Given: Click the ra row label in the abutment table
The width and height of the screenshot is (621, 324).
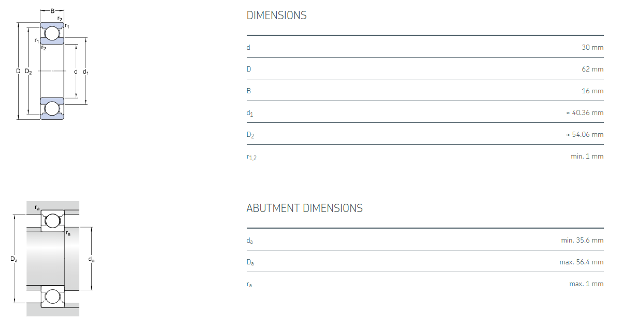Looking at the screenshot, I should 249,285.
